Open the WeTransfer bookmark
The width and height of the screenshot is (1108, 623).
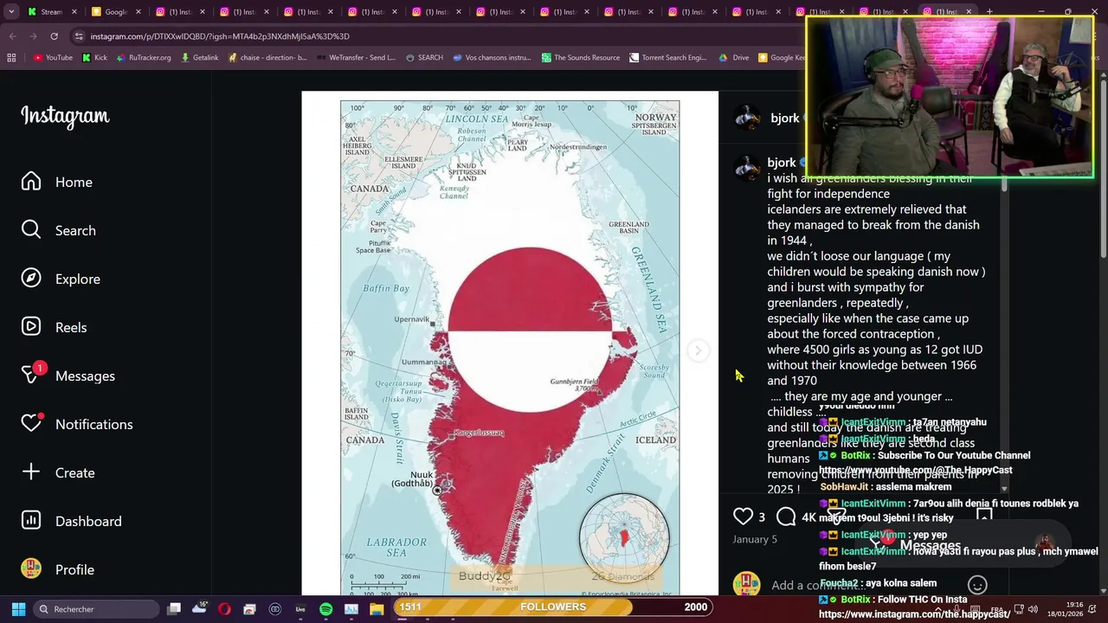(x=357, y=58)
